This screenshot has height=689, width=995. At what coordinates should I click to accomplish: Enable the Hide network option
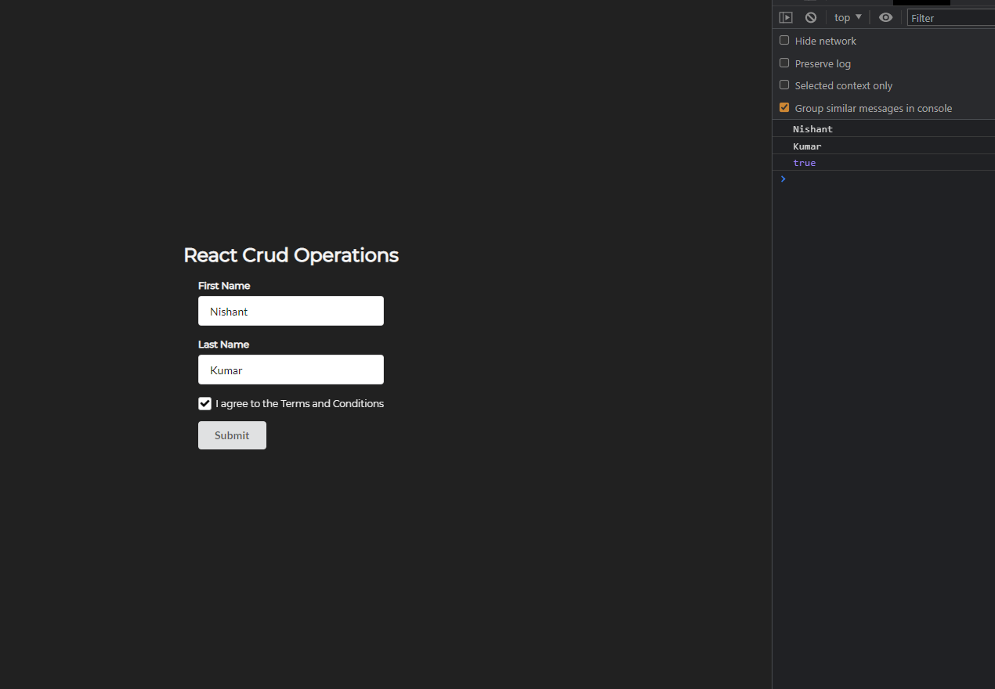click(x=784, y=40)
